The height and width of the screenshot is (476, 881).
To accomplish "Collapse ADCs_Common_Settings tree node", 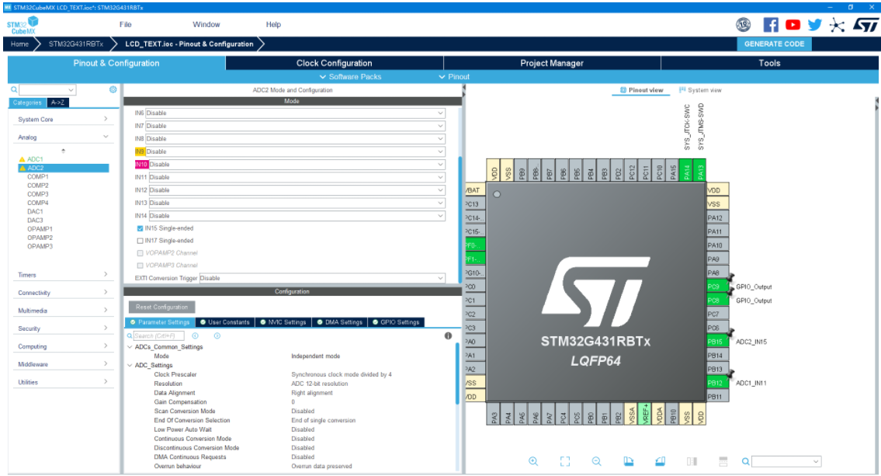I will point(130,347).
